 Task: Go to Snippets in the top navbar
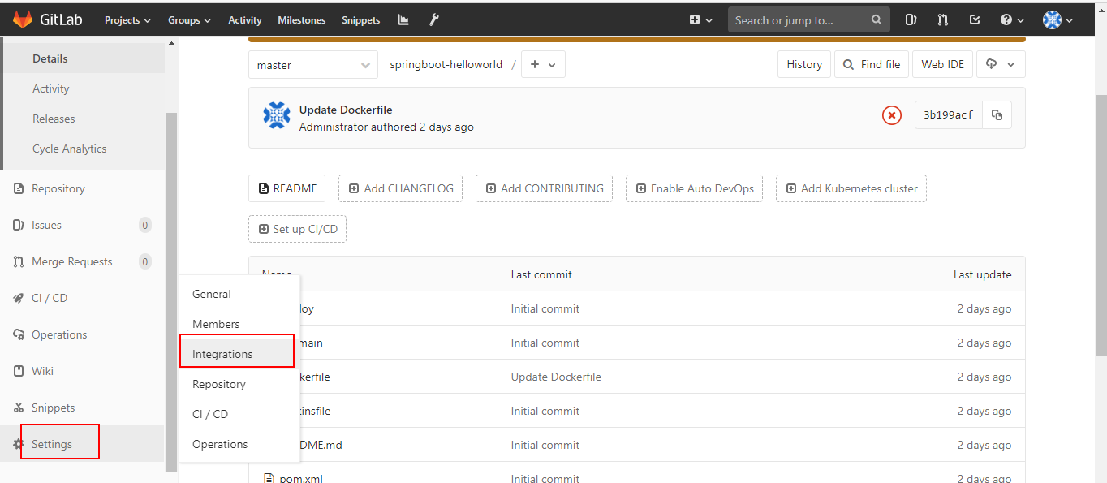pos(361,20)
